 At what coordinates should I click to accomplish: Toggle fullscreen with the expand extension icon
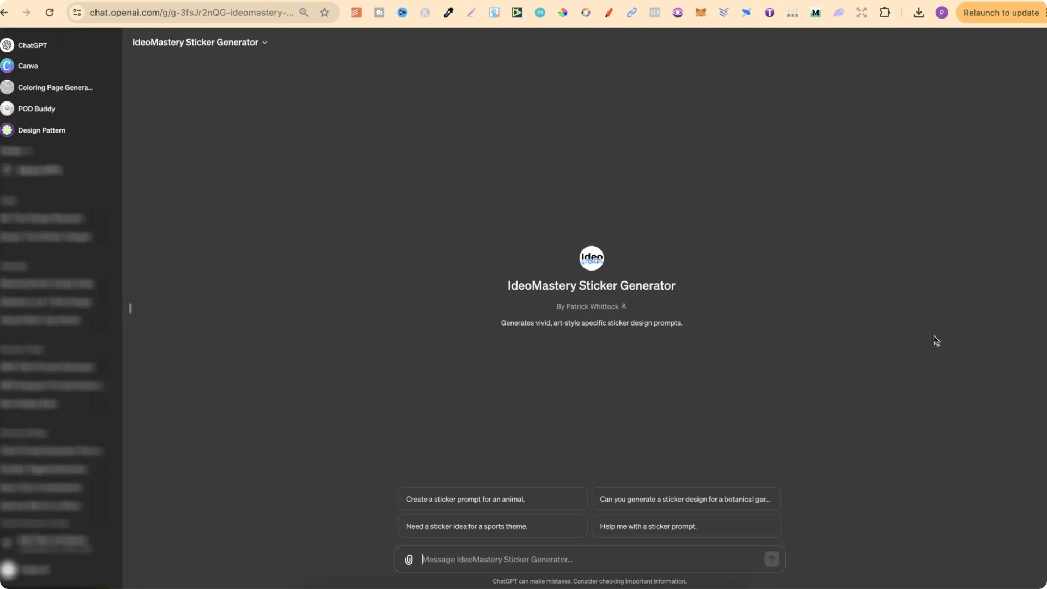tap(861, 12)
